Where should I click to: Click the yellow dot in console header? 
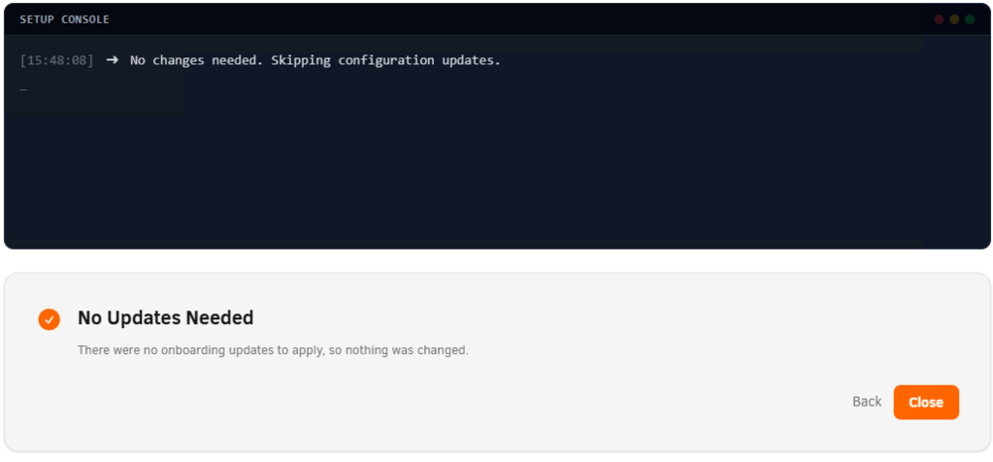[954, 20]
